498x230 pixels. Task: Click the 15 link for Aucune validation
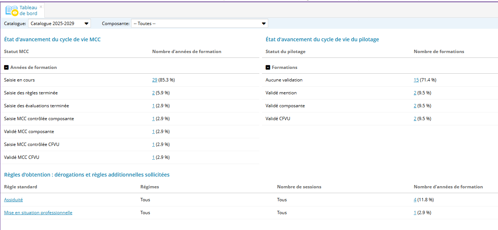[x=416, y=80]
